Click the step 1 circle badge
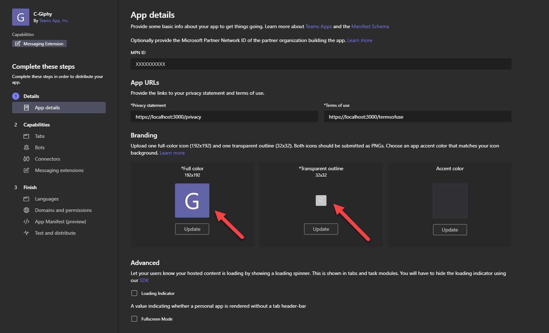This screenshot has height=333, width=549. (x=16, y=96)
